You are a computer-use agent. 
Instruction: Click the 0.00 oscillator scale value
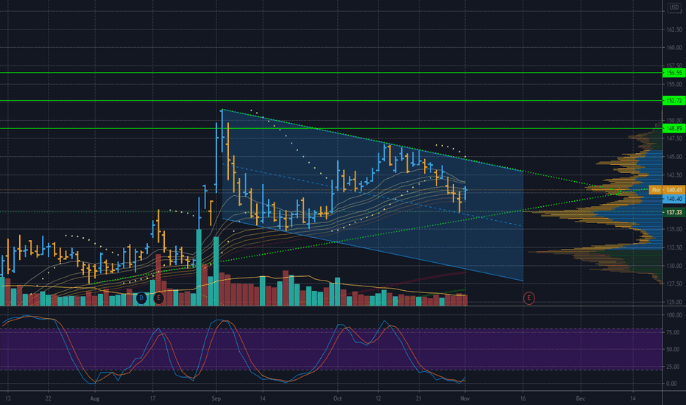671,384
